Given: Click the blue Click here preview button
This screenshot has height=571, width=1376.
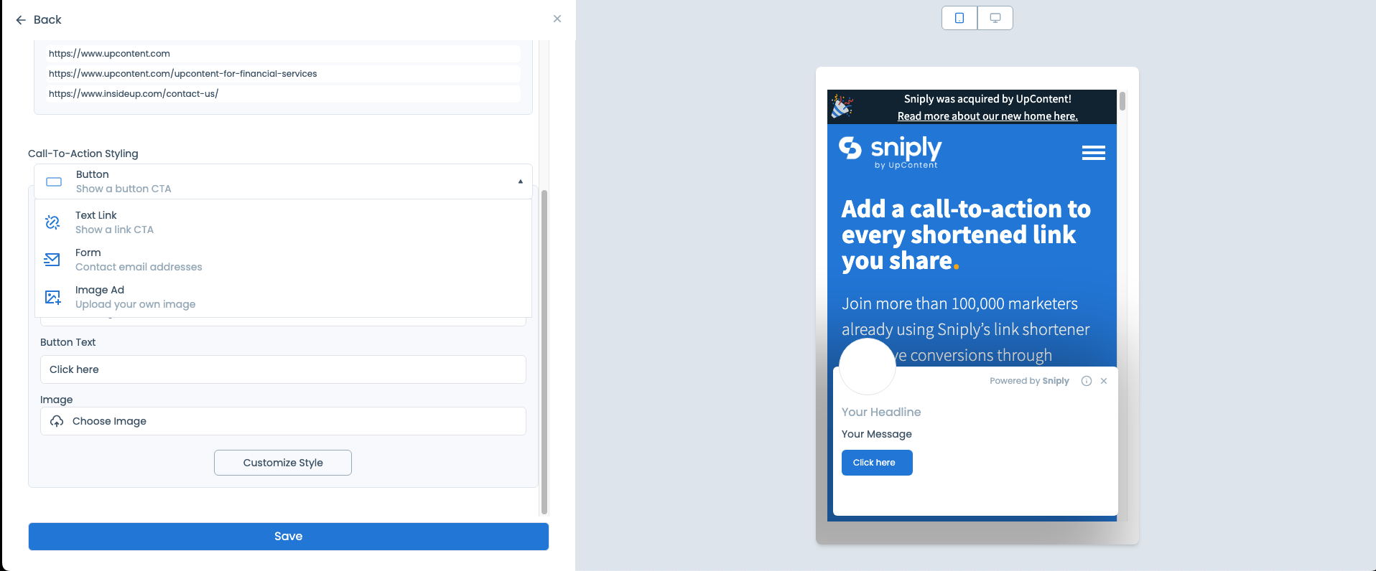Looking at the screenshot, I should [x=877, y=463].
